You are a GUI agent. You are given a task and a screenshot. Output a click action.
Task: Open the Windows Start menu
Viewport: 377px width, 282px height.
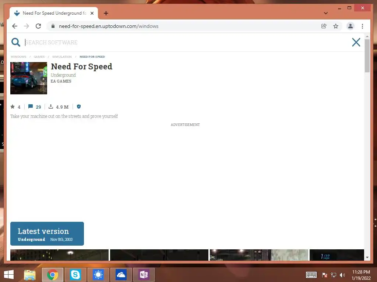pos(9,275)
